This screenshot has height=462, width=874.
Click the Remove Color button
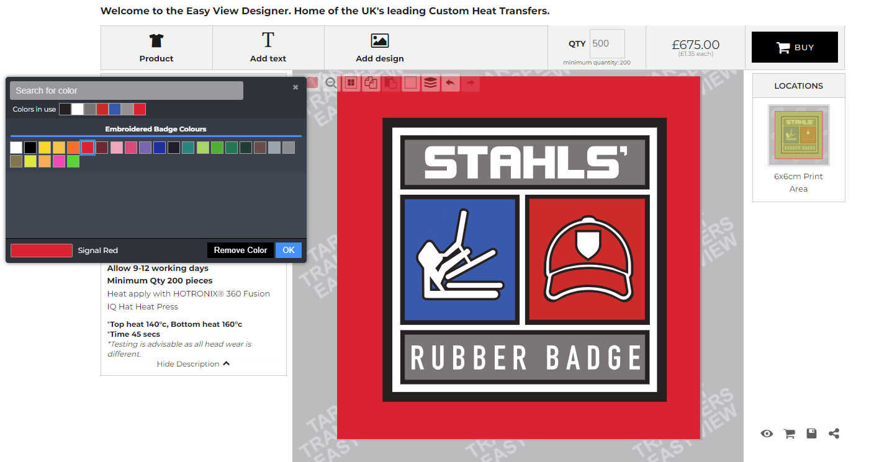click(x=240, y=250)
